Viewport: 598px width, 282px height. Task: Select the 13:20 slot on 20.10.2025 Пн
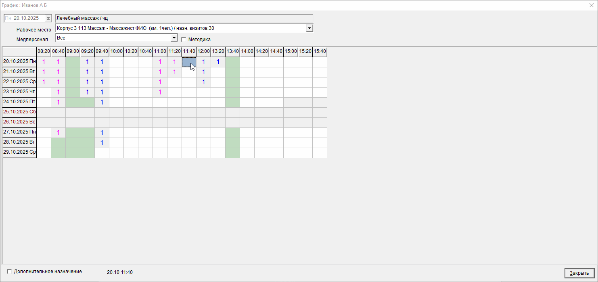click(218, 62)
